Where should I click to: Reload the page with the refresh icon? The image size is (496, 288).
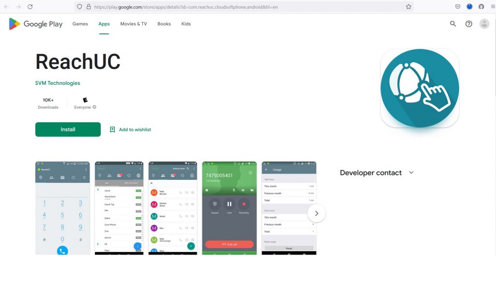[x=30, y=7]
